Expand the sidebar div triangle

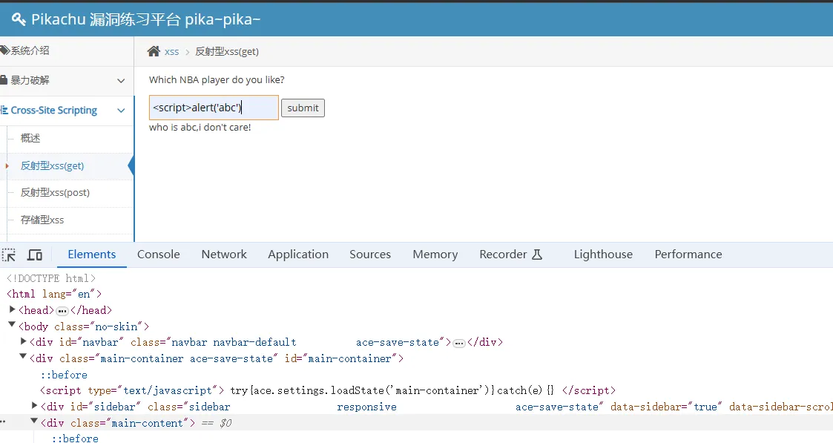(35, 405)
